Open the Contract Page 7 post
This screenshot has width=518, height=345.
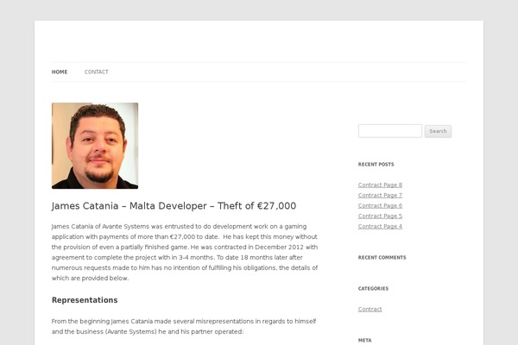coord(380,195)
